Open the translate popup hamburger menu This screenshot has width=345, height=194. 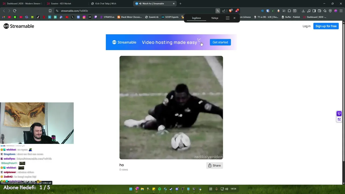[228, 18]
